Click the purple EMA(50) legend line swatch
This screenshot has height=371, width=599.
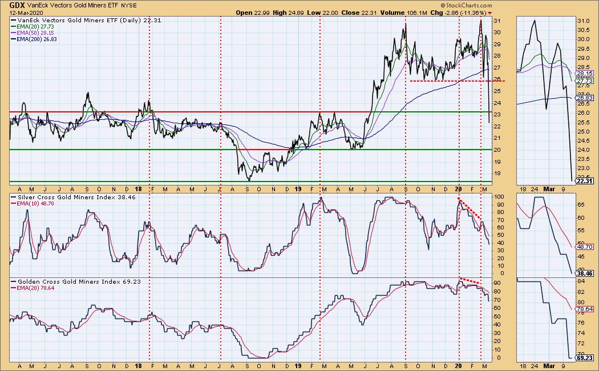13,33
